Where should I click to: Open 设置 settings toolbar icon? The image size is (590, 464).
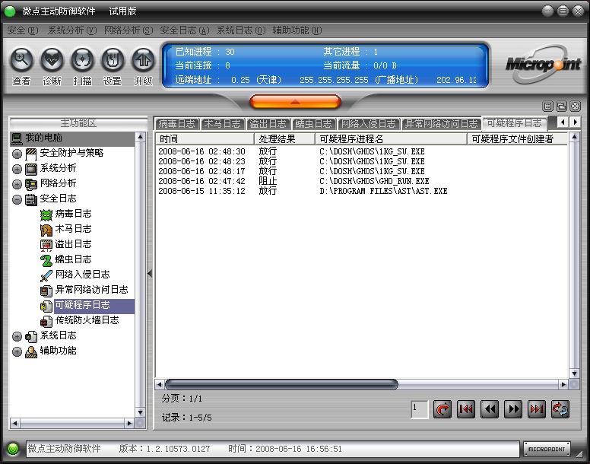tap(113, 61)
